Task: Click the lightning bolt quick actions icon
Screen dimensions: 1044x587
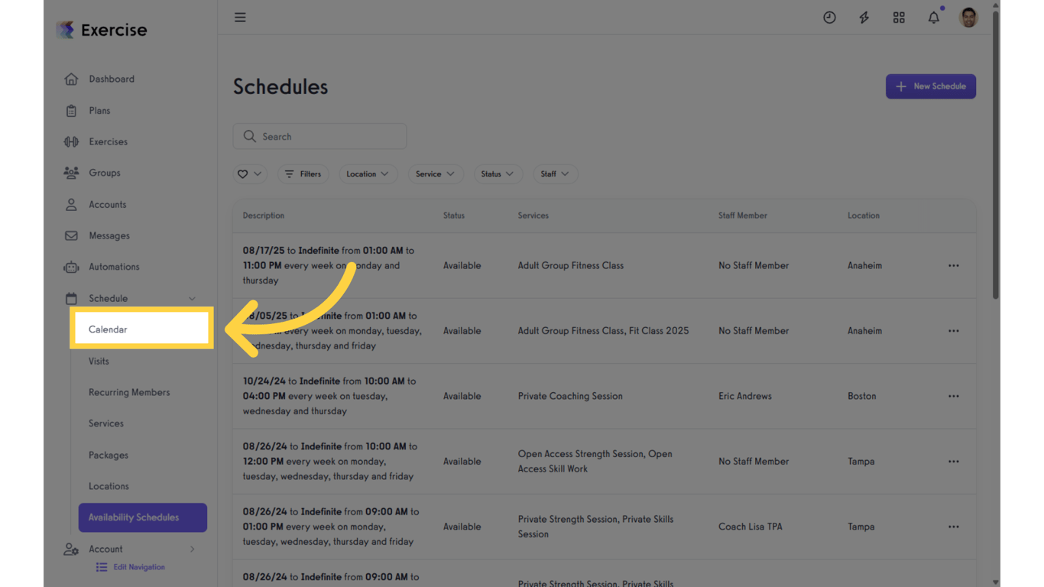Action: pyautogui.click(x=864, y=17)
